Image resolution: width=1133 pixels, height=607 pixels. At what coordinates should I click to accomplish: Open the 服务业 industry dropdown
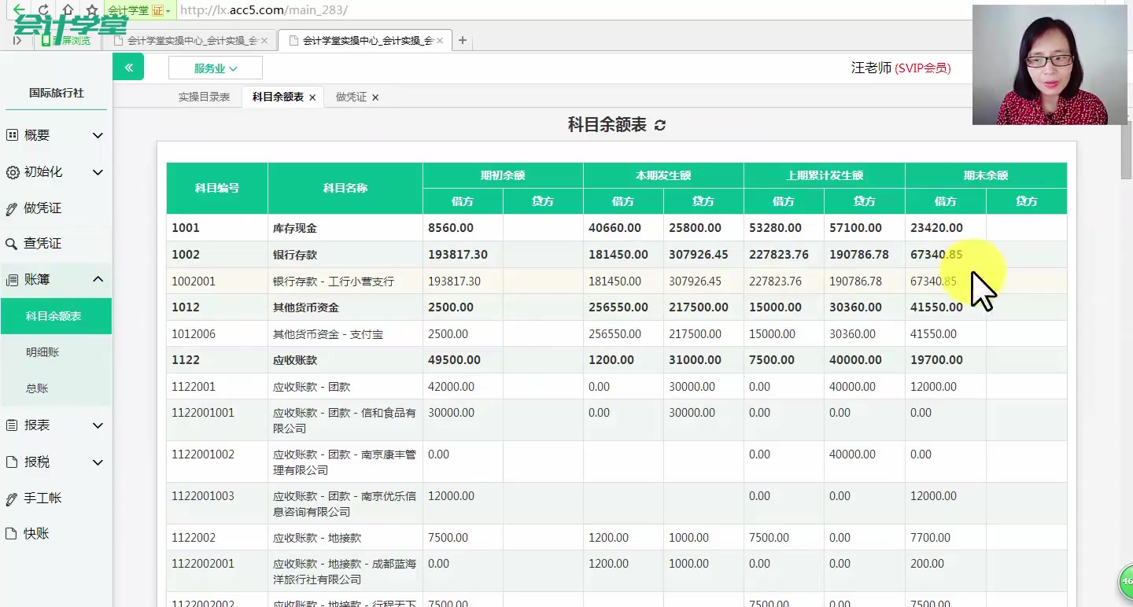click(x=216, y=68)
